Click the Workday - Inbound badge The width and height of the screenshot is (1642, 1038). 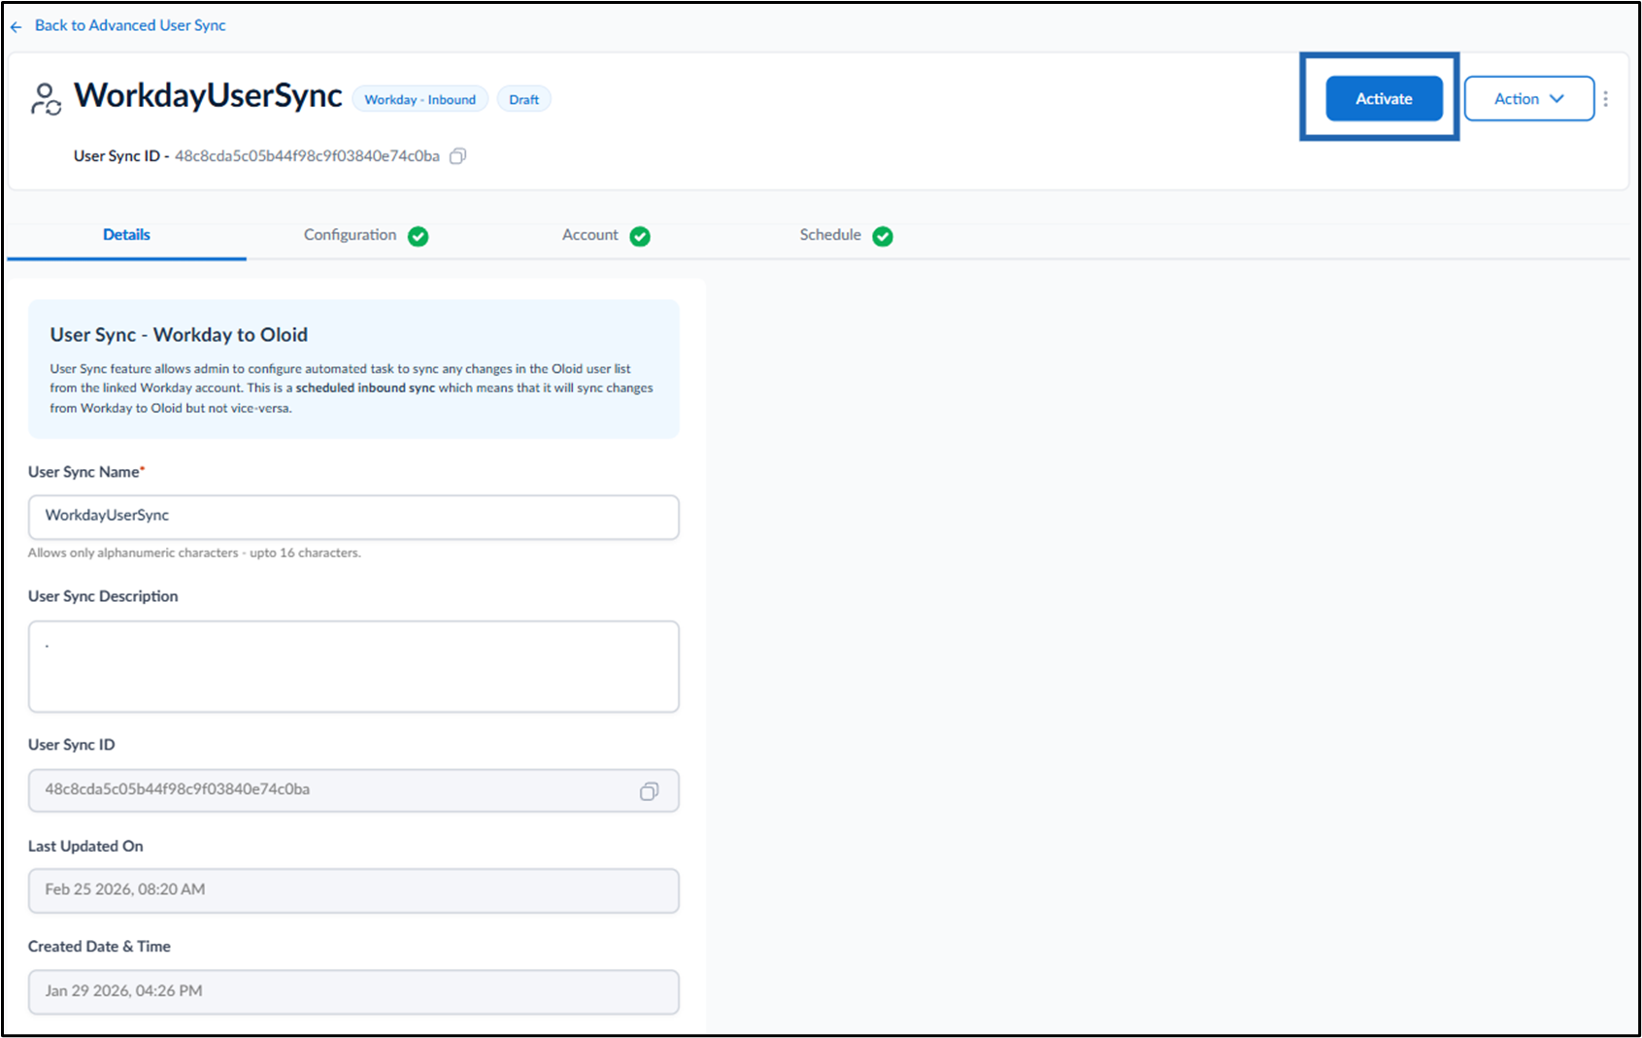[420, 99]
